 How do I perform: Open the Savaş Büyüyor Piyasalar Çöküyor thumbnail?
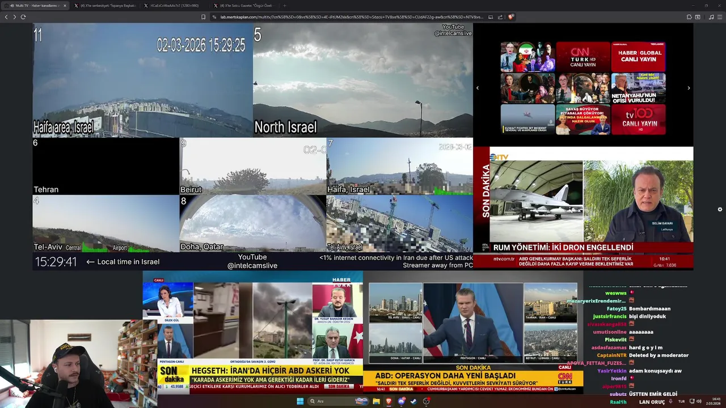coord(583,119)
